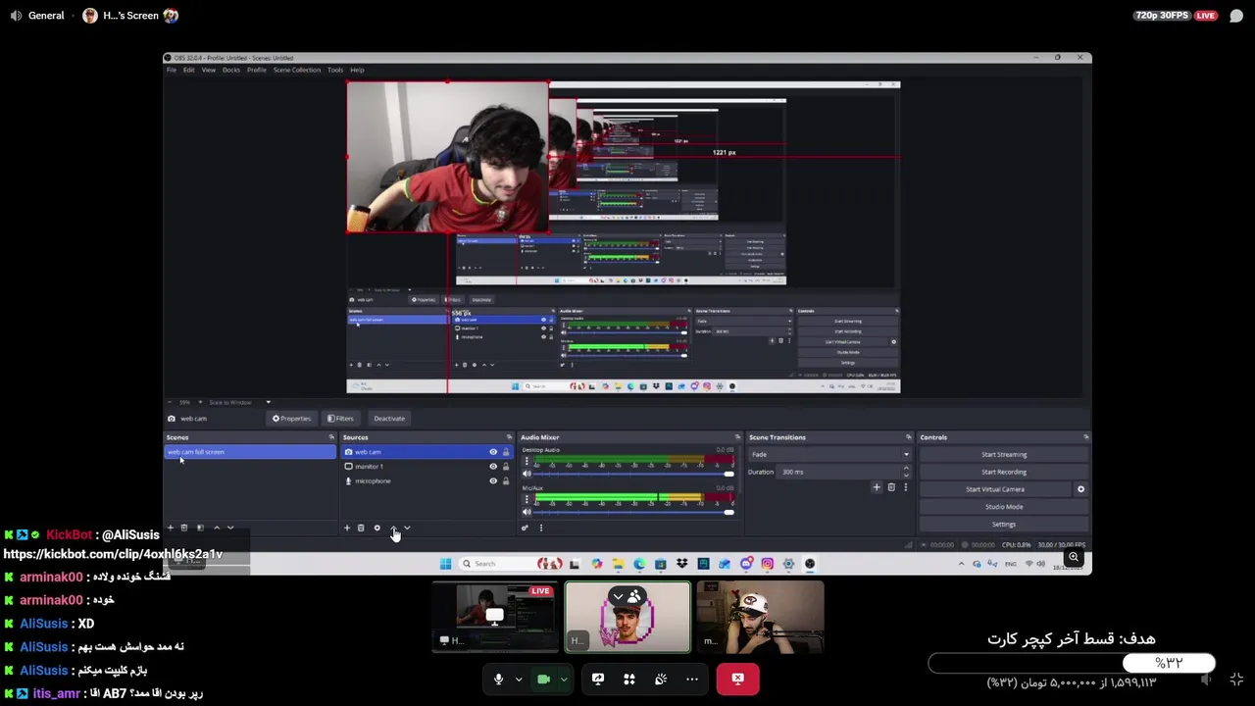1255x706 pixels.
Task: Open Dropbox icon in streamed taskbar
Action: coord(682,564)
